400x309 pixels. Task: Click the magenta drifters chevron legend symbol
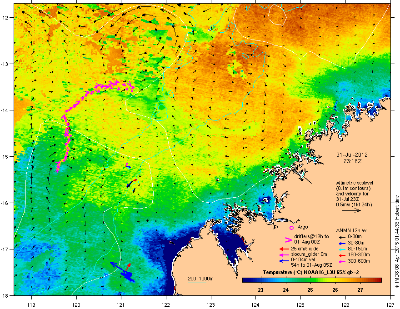pyautogui.click(x=288, y=239)
